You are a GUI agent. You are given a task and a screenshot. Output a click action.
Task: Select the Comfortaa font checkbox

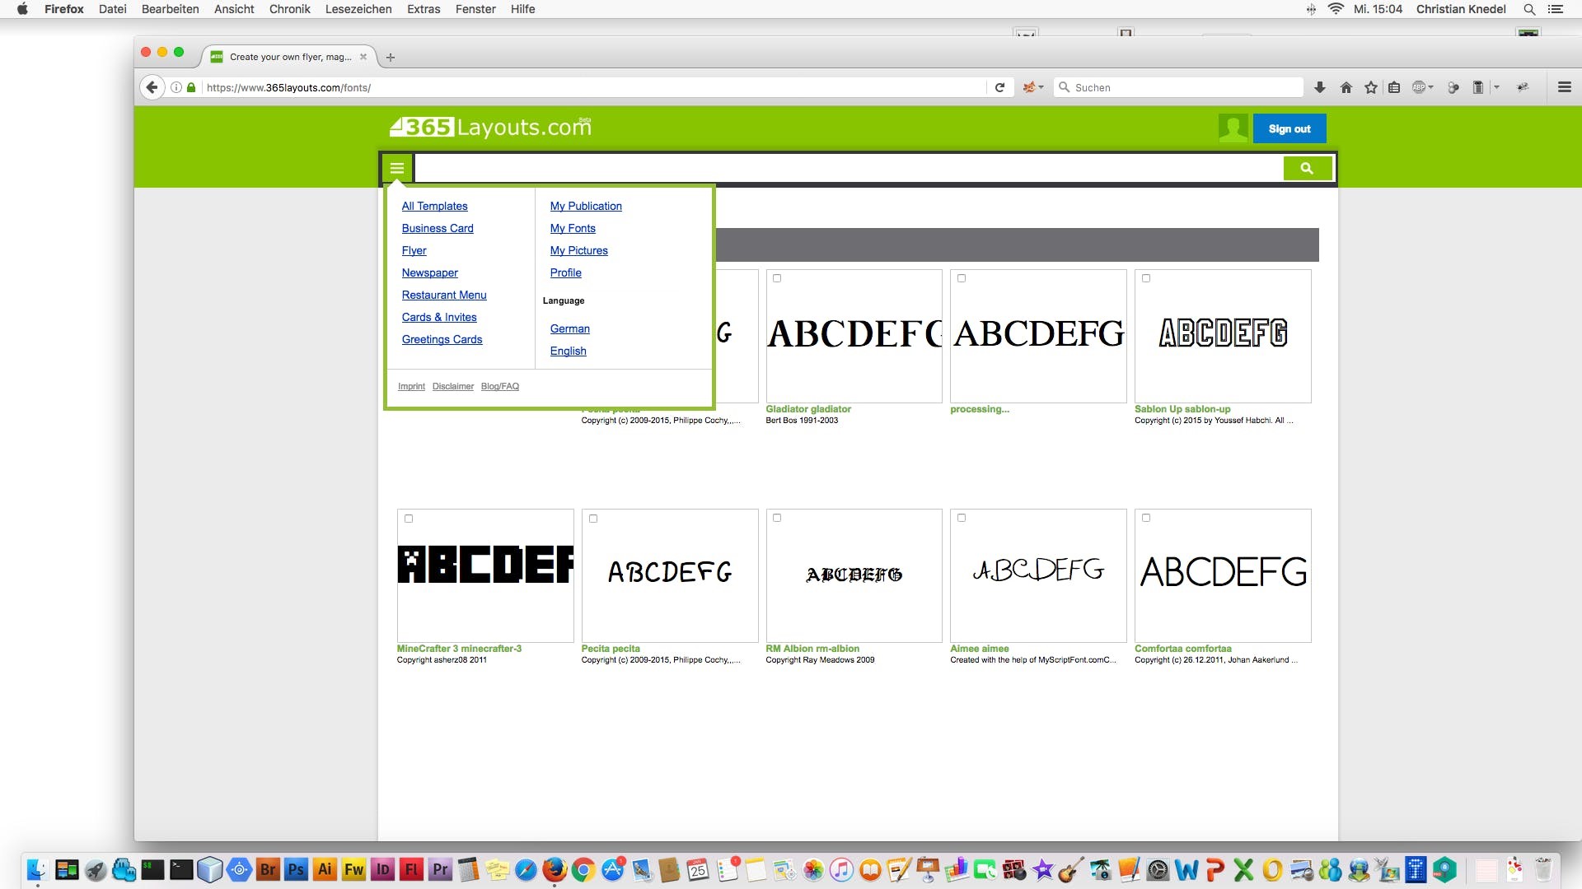pos(1146,518)
